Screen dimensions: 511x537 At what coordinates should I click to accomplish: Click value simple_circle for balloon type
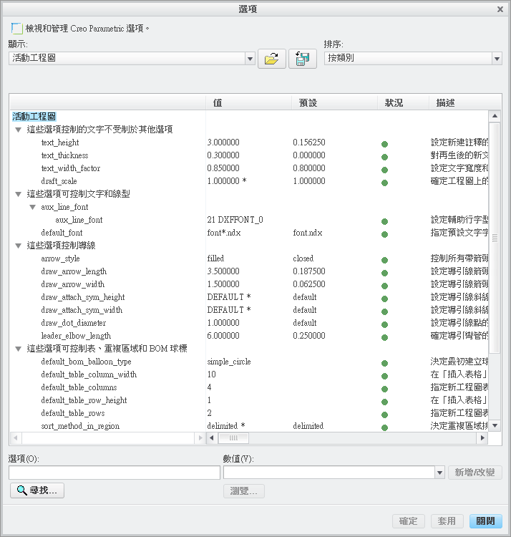pos(228,362)
